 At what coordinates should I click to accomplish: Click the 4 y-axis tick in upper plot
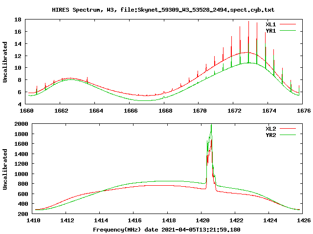[20, 104]
